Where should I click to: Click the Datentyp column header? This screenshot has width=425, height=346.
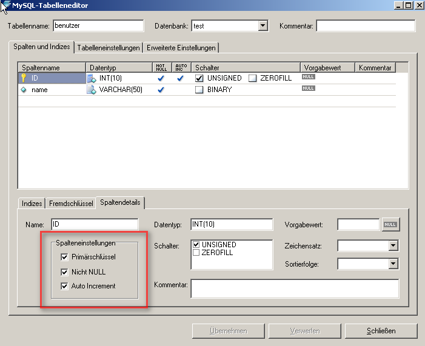click(119, 67)
